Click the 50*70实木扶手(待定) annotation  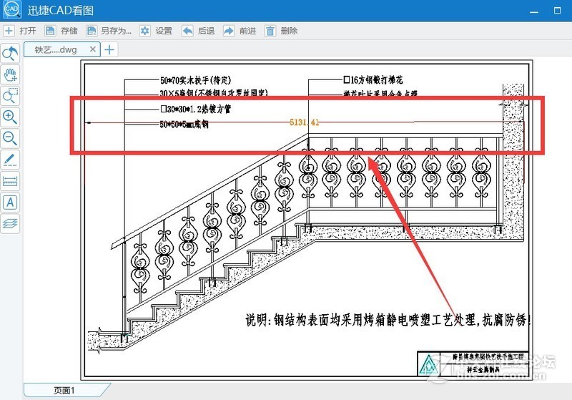pyautogui.click(x=195, y=80)
